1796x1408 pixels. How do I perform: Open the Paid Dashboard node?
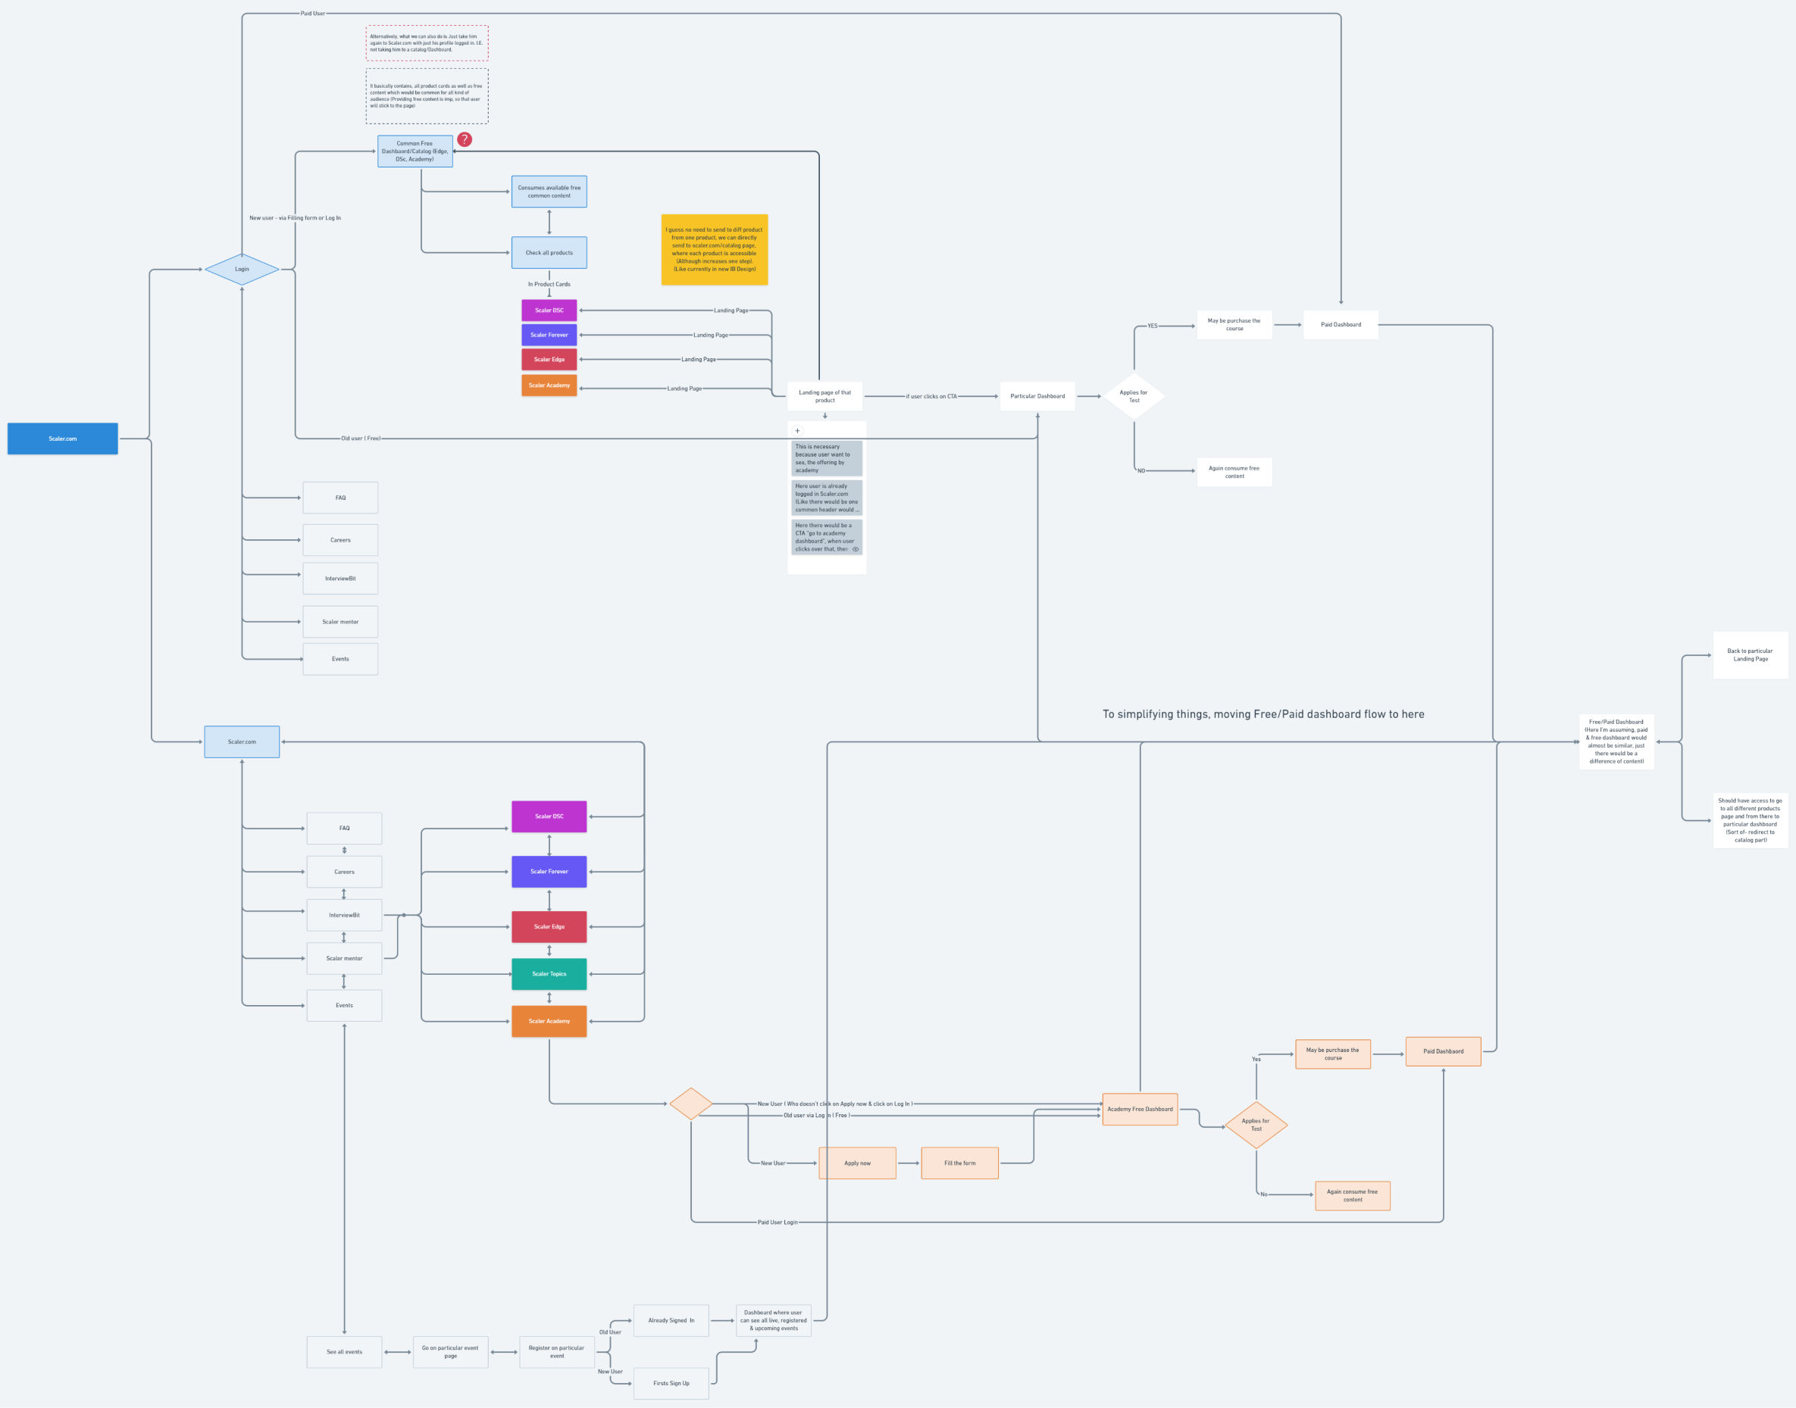pyautogui.click(x=1340, y=324)
